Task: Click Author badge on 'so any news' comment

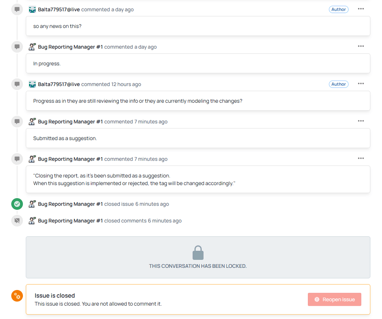Action: coord(338,10)
